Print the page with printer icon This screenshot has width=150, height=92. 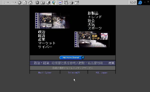(x=71, y=2)
